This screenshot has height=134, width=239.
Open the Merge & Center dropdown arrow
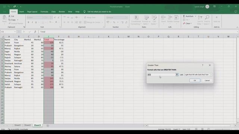click(102, 22)
